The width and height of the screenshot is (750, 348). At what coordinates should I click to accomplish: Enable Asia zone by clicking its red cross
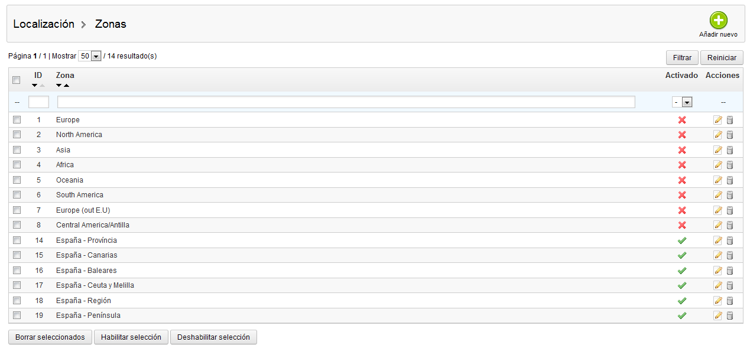click(681, 150)
